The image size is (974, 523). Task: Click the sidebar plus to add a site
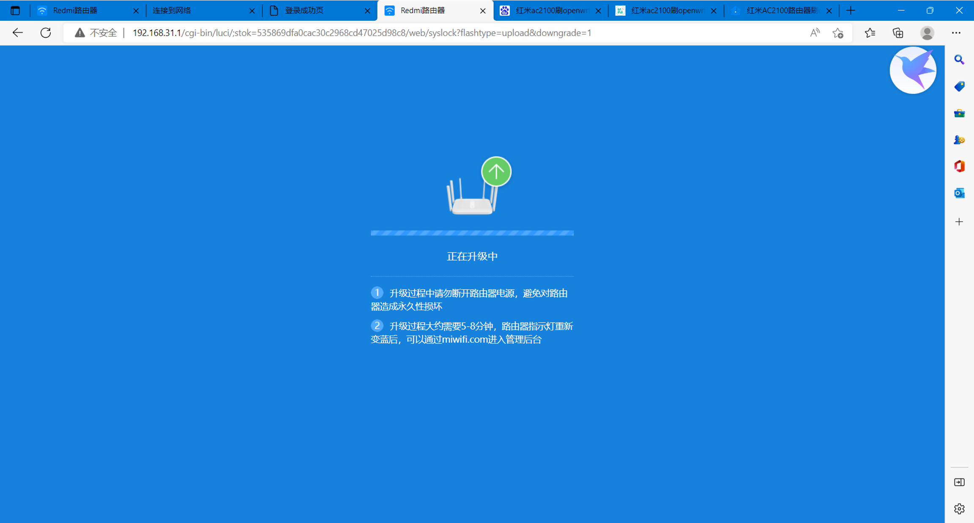[959, 222]
